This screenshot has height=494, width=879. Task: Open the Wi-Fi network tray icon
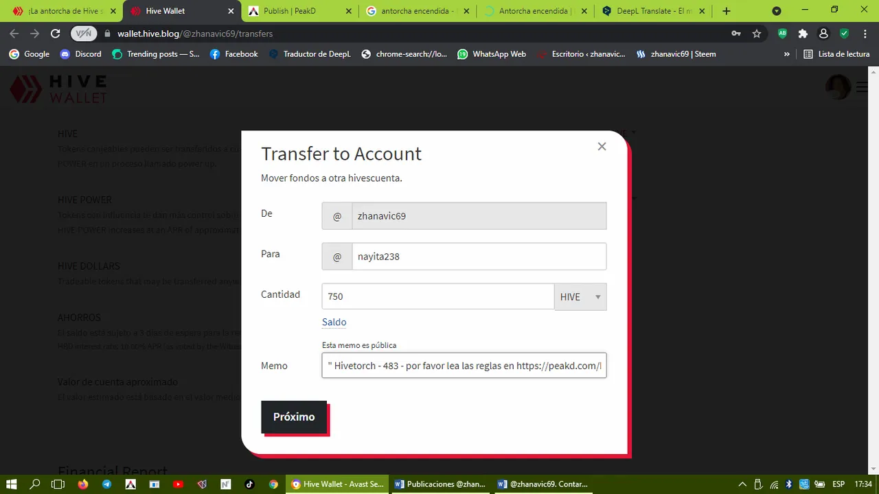[x=774, y=484]
